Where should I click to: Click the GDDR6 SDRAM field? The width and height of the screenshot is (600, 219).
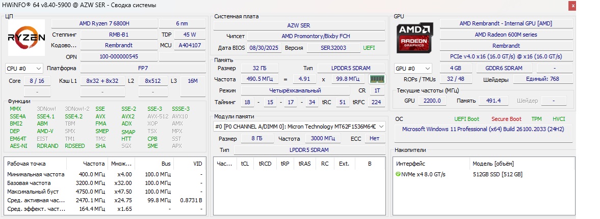[x=504, y=68]
